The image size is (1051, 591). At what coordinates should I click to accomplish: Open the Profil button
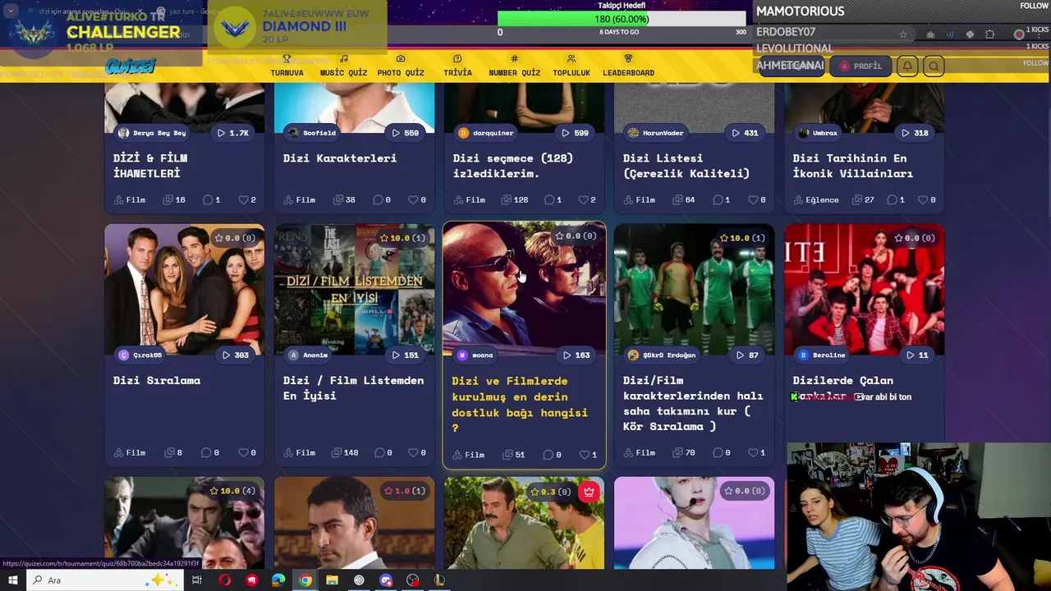point(861,66)
